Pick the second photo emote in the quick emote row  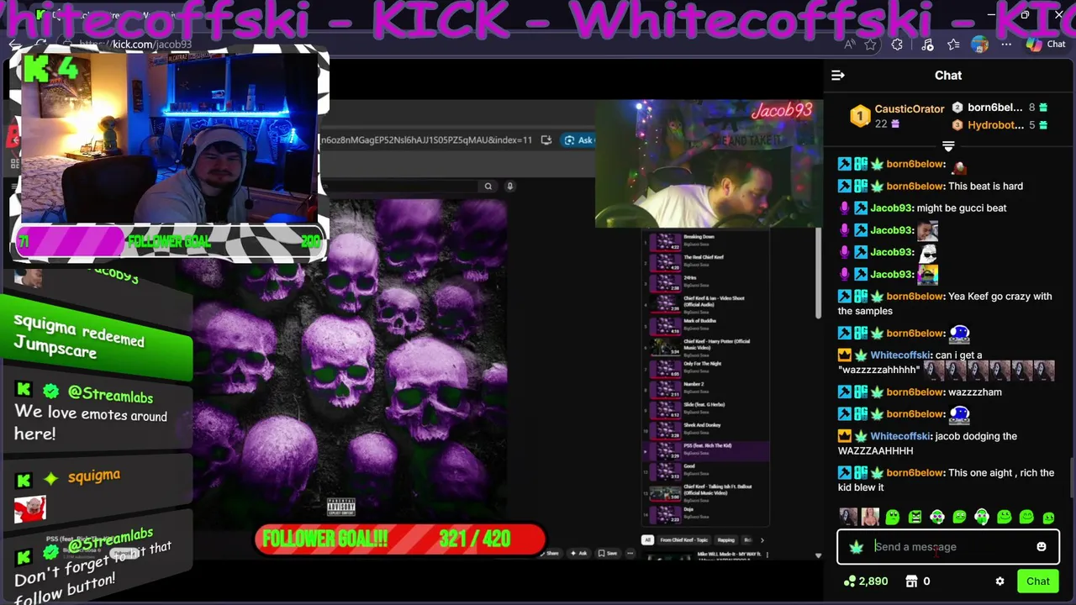pos(870,518)
